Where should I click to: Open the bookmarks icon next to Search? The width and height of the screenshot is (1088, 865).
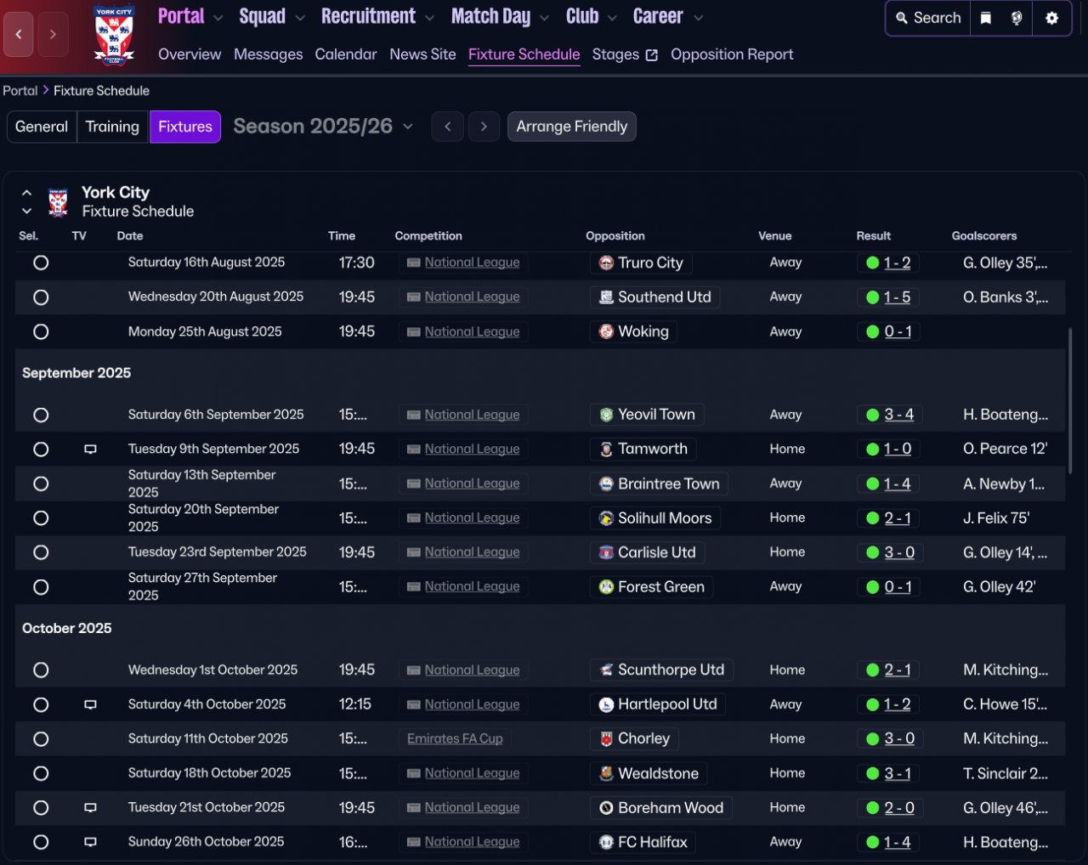[986, 18]
